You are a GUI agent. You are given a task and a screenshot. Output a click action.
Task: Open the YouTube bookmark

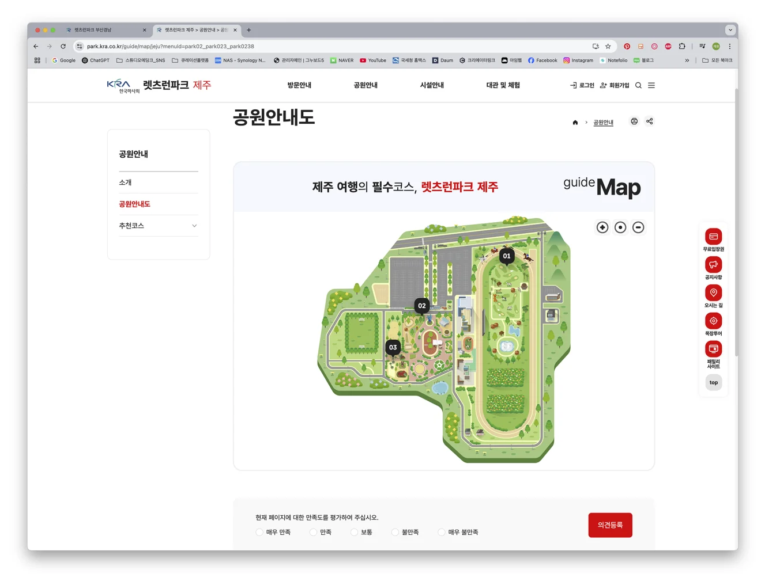tap(373, 60)
